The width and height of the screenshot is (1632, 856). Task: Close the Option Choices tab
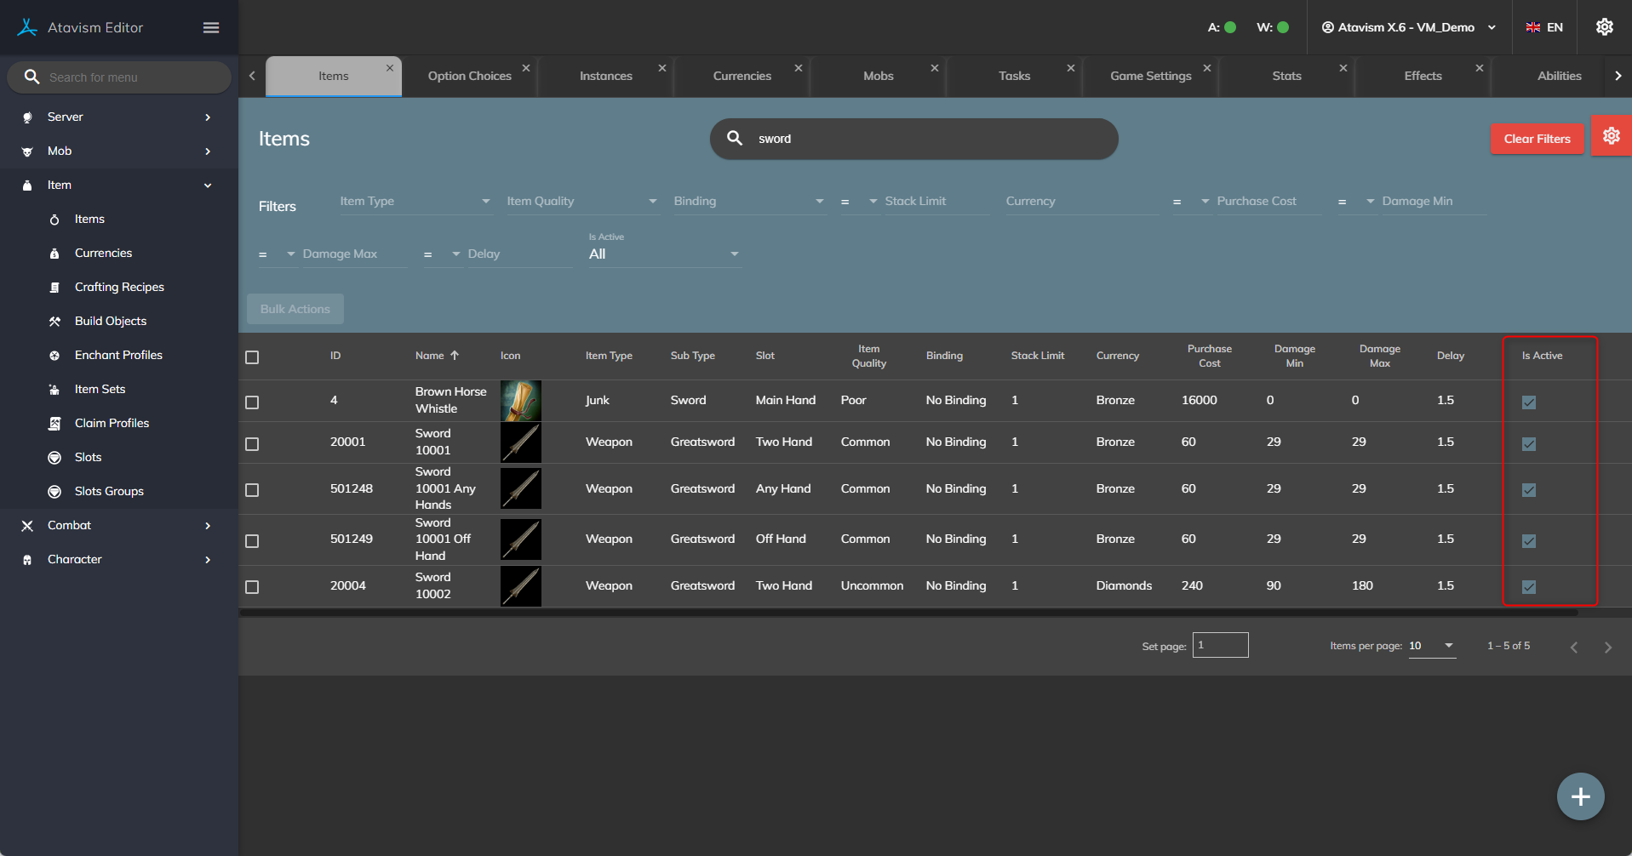526,68
